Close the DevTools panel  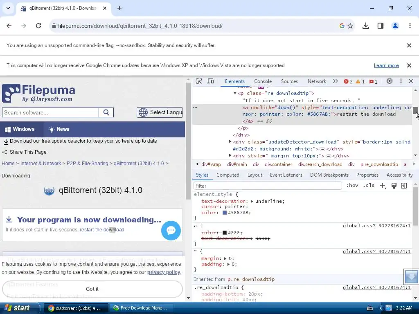point(411,81)
